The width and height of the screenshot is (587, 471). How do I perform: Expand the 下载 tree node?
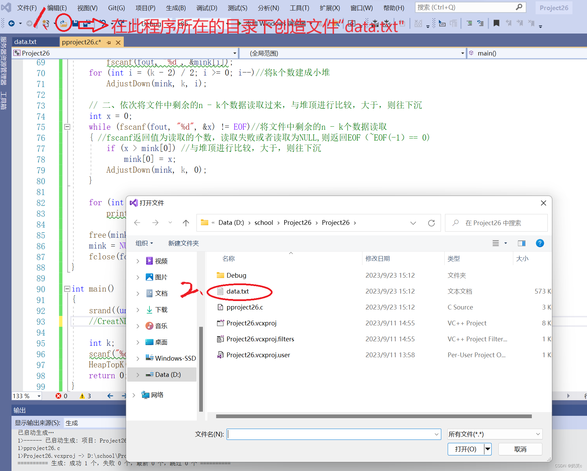coord(138,310)
